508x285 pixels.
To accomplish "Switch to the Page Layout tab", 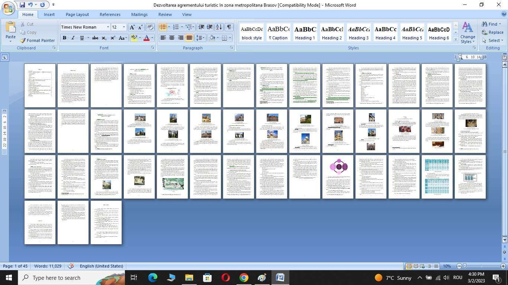I will tap(77, 14).
